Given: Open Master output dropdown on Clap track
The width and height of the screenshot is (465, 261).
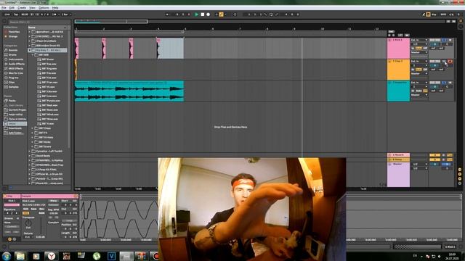Looking at the screenshot, I should pos(419,74).
